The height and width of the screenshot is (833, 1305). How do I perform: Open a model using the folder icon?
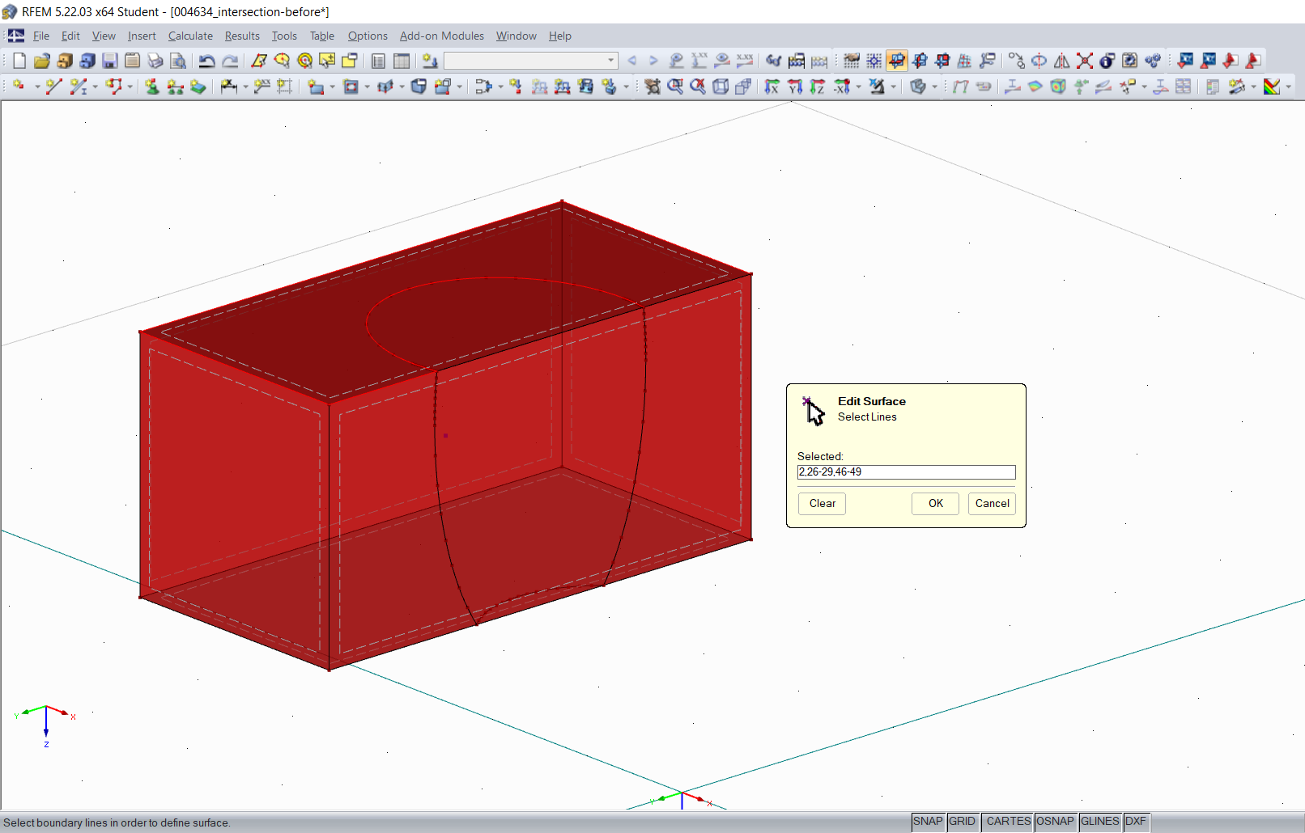coord(42,61)
